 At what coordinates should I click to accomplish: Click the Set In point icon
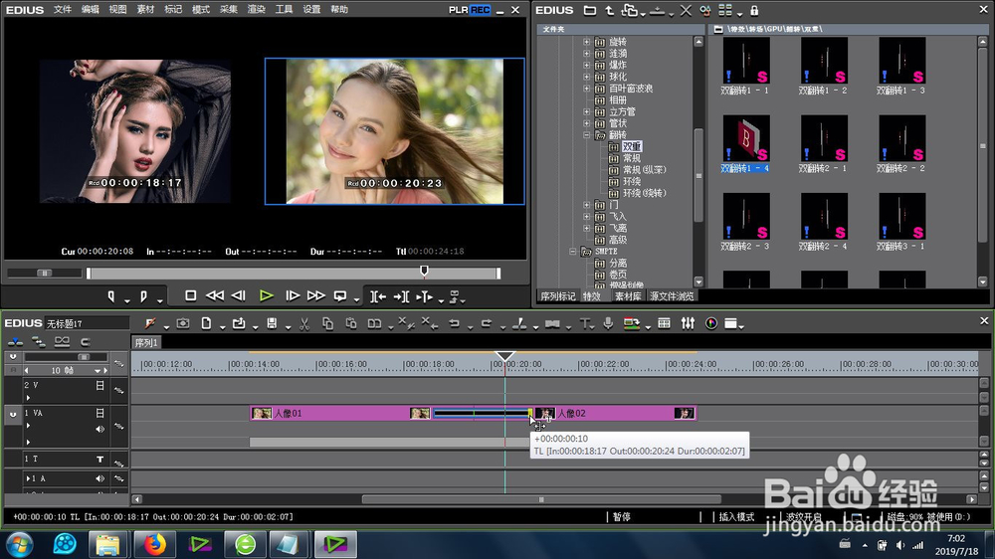click(x=111, y=296)
